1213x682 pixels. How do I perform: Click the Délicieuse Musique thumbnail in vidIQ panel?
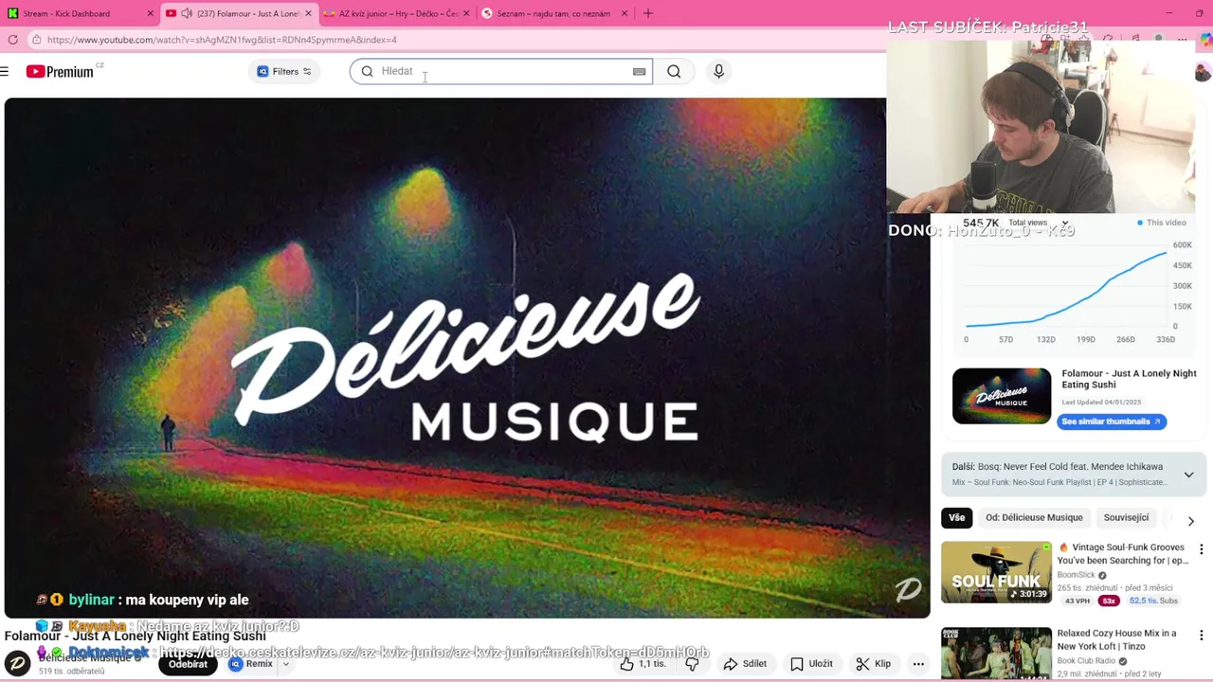pos(1002,396)
